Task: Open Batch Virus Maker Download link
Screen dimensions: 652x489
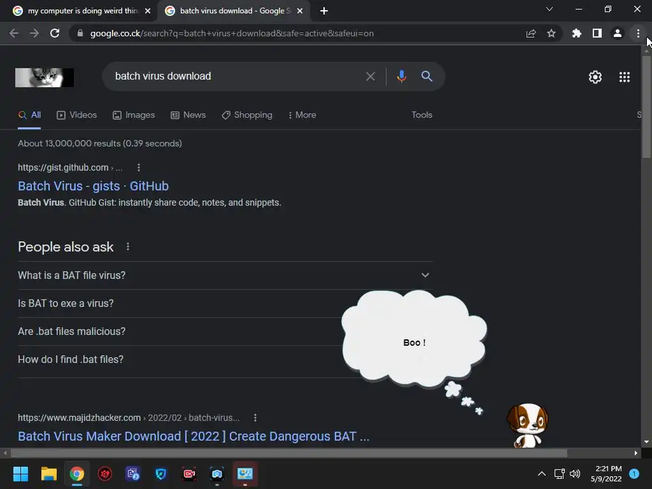Action: click(x=194, y=436)
